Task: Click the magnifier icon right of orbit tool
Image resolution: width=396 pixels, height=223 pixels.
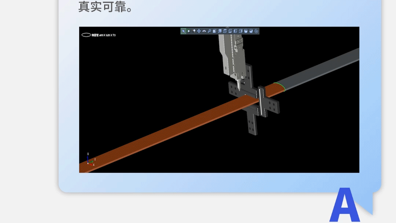Action: 209,31
